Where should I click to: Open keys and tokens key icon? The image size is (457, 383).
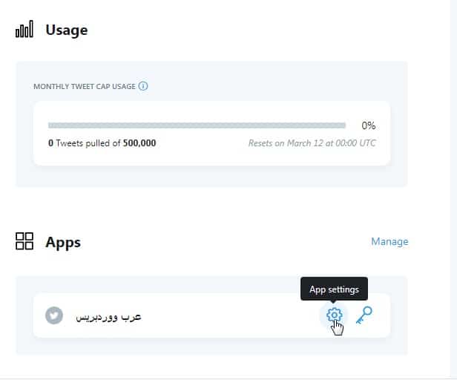(364, 315)
